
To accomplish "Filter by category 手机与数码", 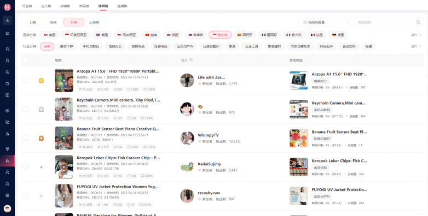I will (x=91, y=46).
